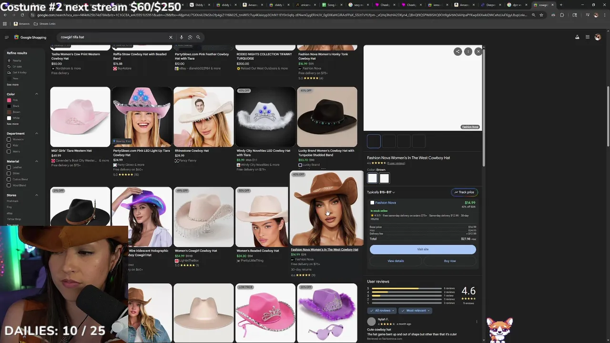Click the Google Shopping logo
610x343 pixels.
point(30,37)
